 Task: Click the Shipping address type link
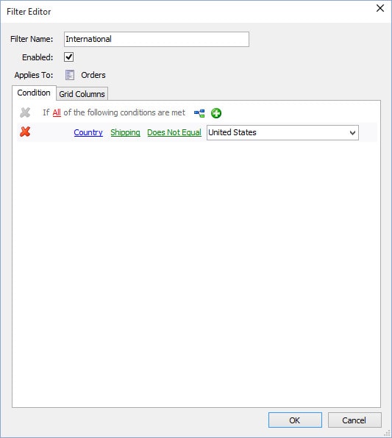point(125,132)
